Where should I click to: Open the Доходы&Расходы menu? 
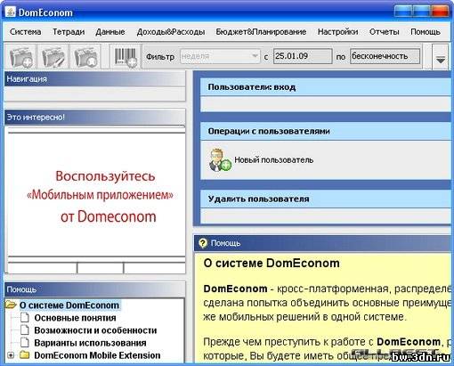click(x=171, y=32)
